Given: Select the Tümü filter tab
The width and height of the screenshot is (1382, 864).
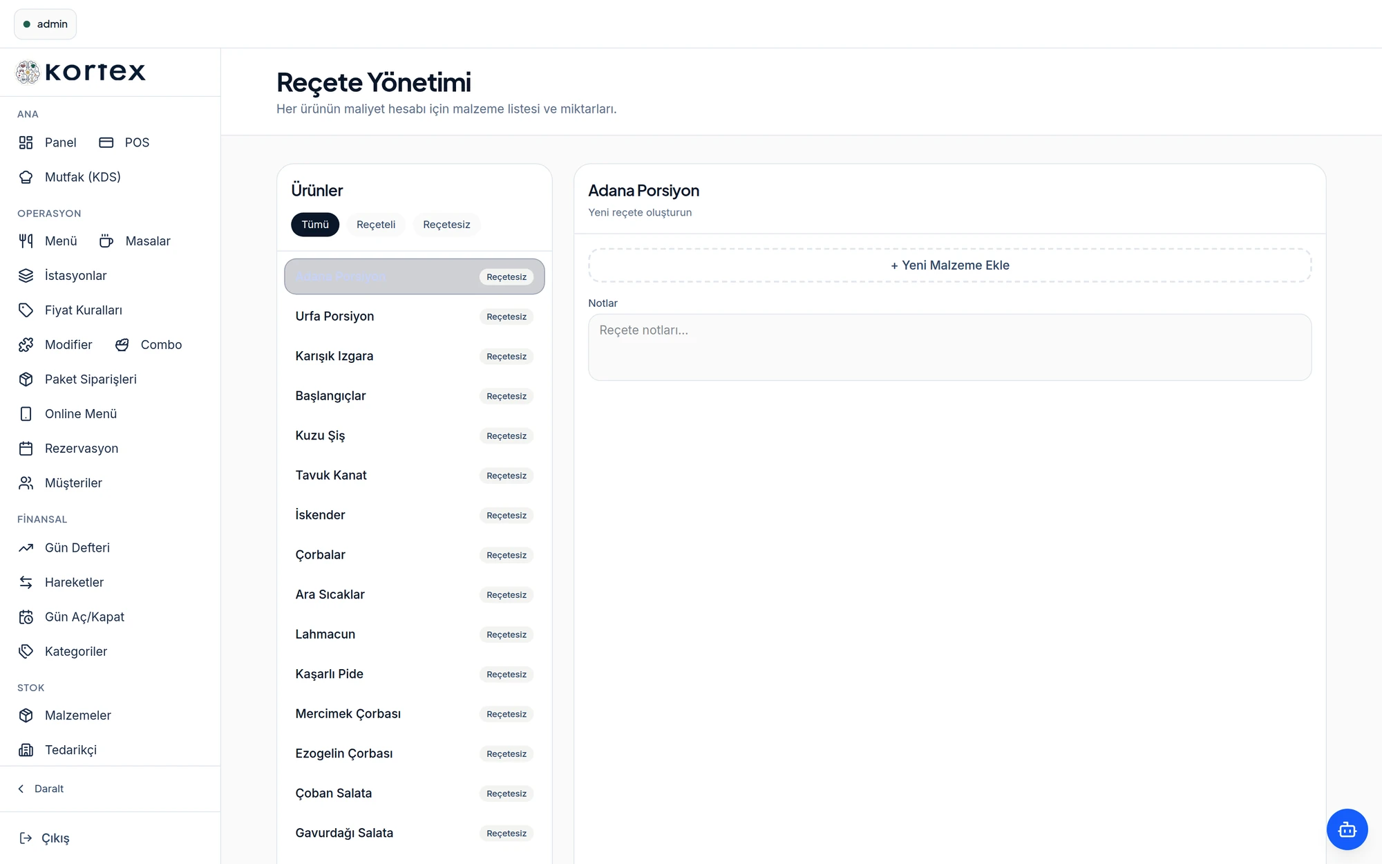Looking at the screenshot, I should tap(315, 225).
